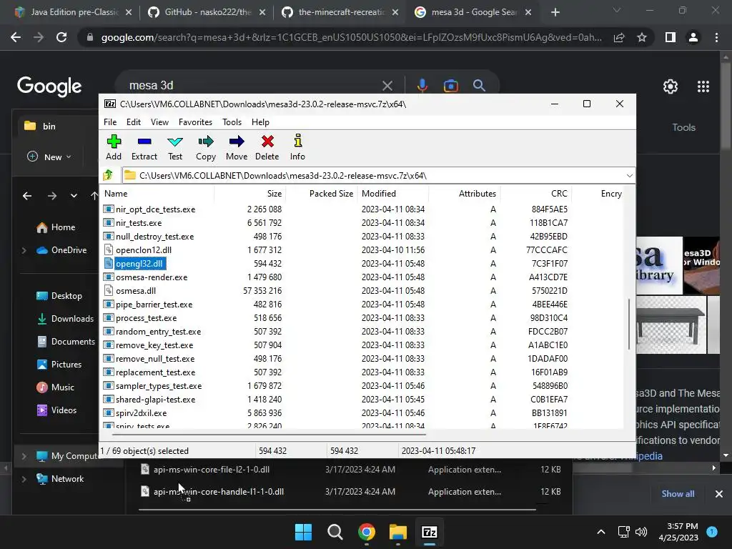Viewport: 732px width, 549px height.
Task: Clear the Google search box text
Action: 387,86
